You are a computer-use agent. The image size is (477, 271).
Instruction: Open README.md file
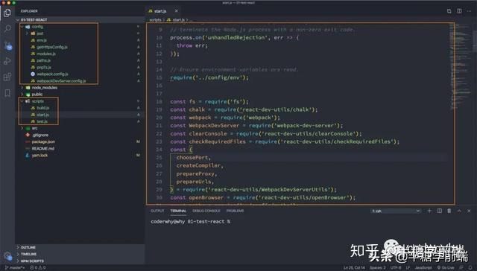point(43,149)
